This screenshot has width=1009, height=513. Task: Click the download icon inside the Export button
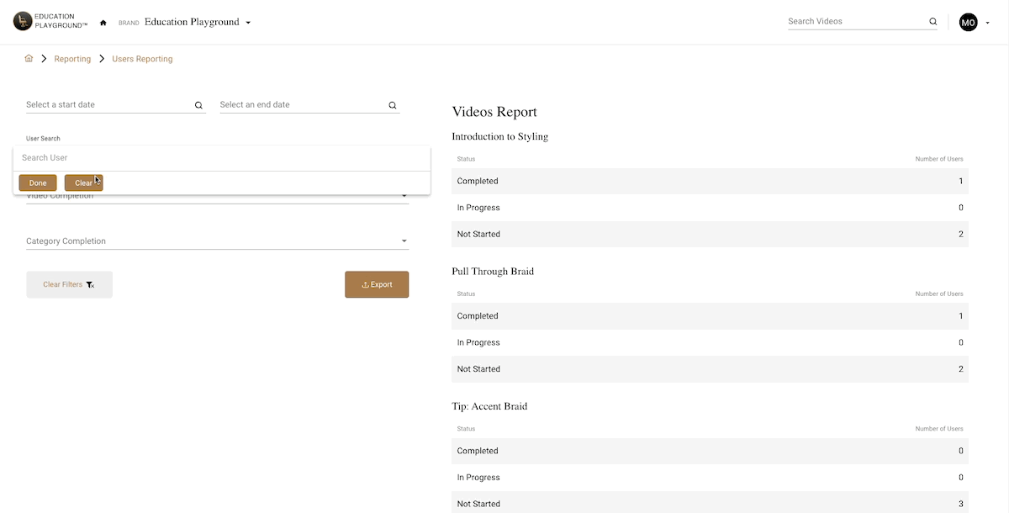click(365, 284)
